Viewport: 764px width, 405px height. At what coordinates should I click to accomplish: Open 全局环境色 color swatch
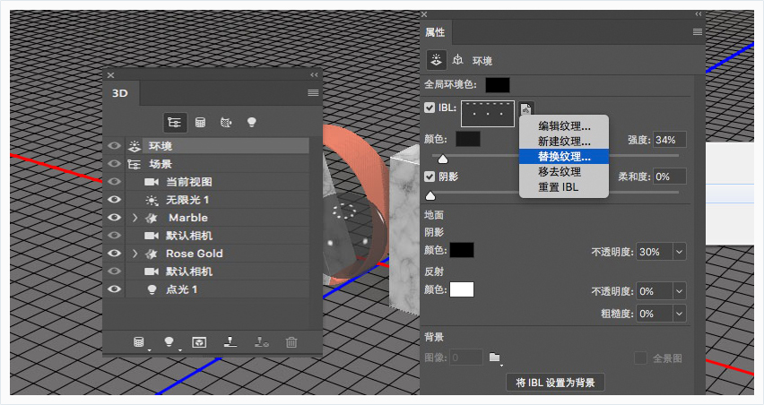click(x=498, y=85)
